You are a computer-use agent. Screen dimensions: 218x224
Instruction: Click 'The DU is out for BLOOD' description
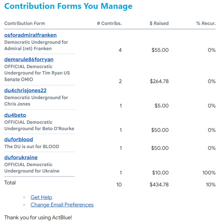32,147
